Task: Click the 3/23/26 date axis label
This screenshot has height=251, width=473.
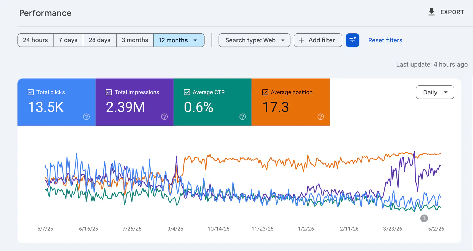Action: tap(393, 229)
